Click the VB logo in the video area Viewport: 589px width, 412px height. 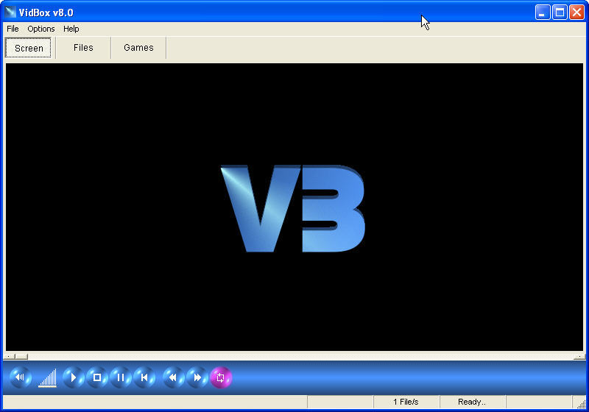[293, 208]
